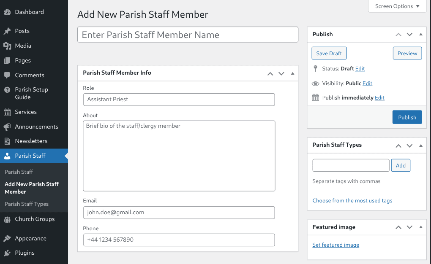Select the Parish Staff submenu entry
Screen dimensions: 431x264
18,172
